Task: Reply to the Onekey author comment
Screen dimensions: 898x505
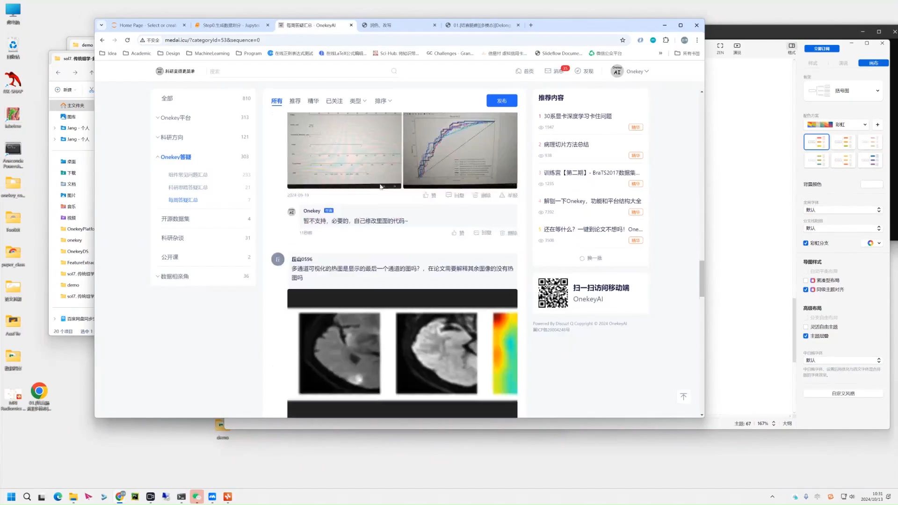Action: (x=482, y=233)
